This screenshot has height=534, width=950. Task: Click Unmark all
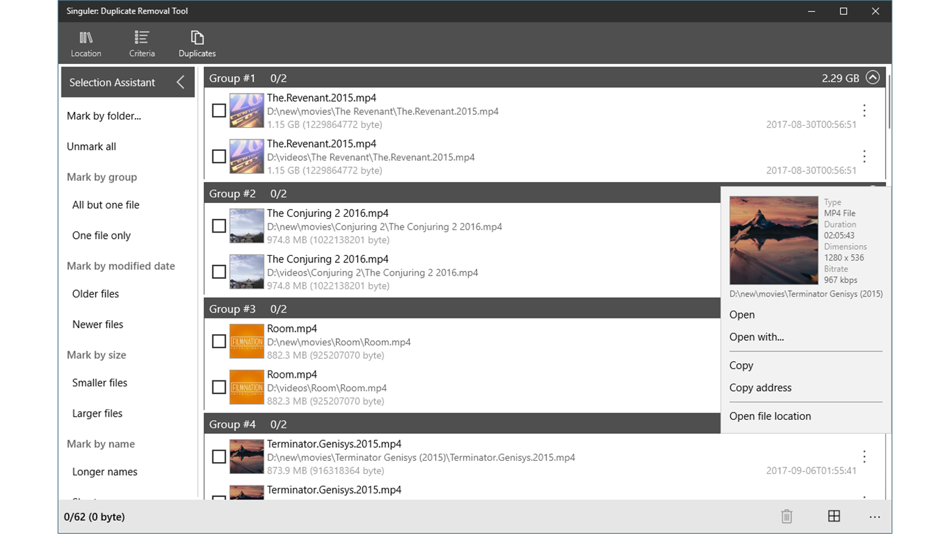click(92, 146)
